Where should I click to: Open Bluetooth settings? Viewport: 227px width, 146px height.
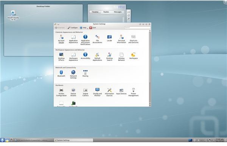[x=61, y=73]
